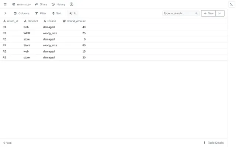Open Table Details in the footer
The image size is (236, 147).
click(x=216, y=143)
